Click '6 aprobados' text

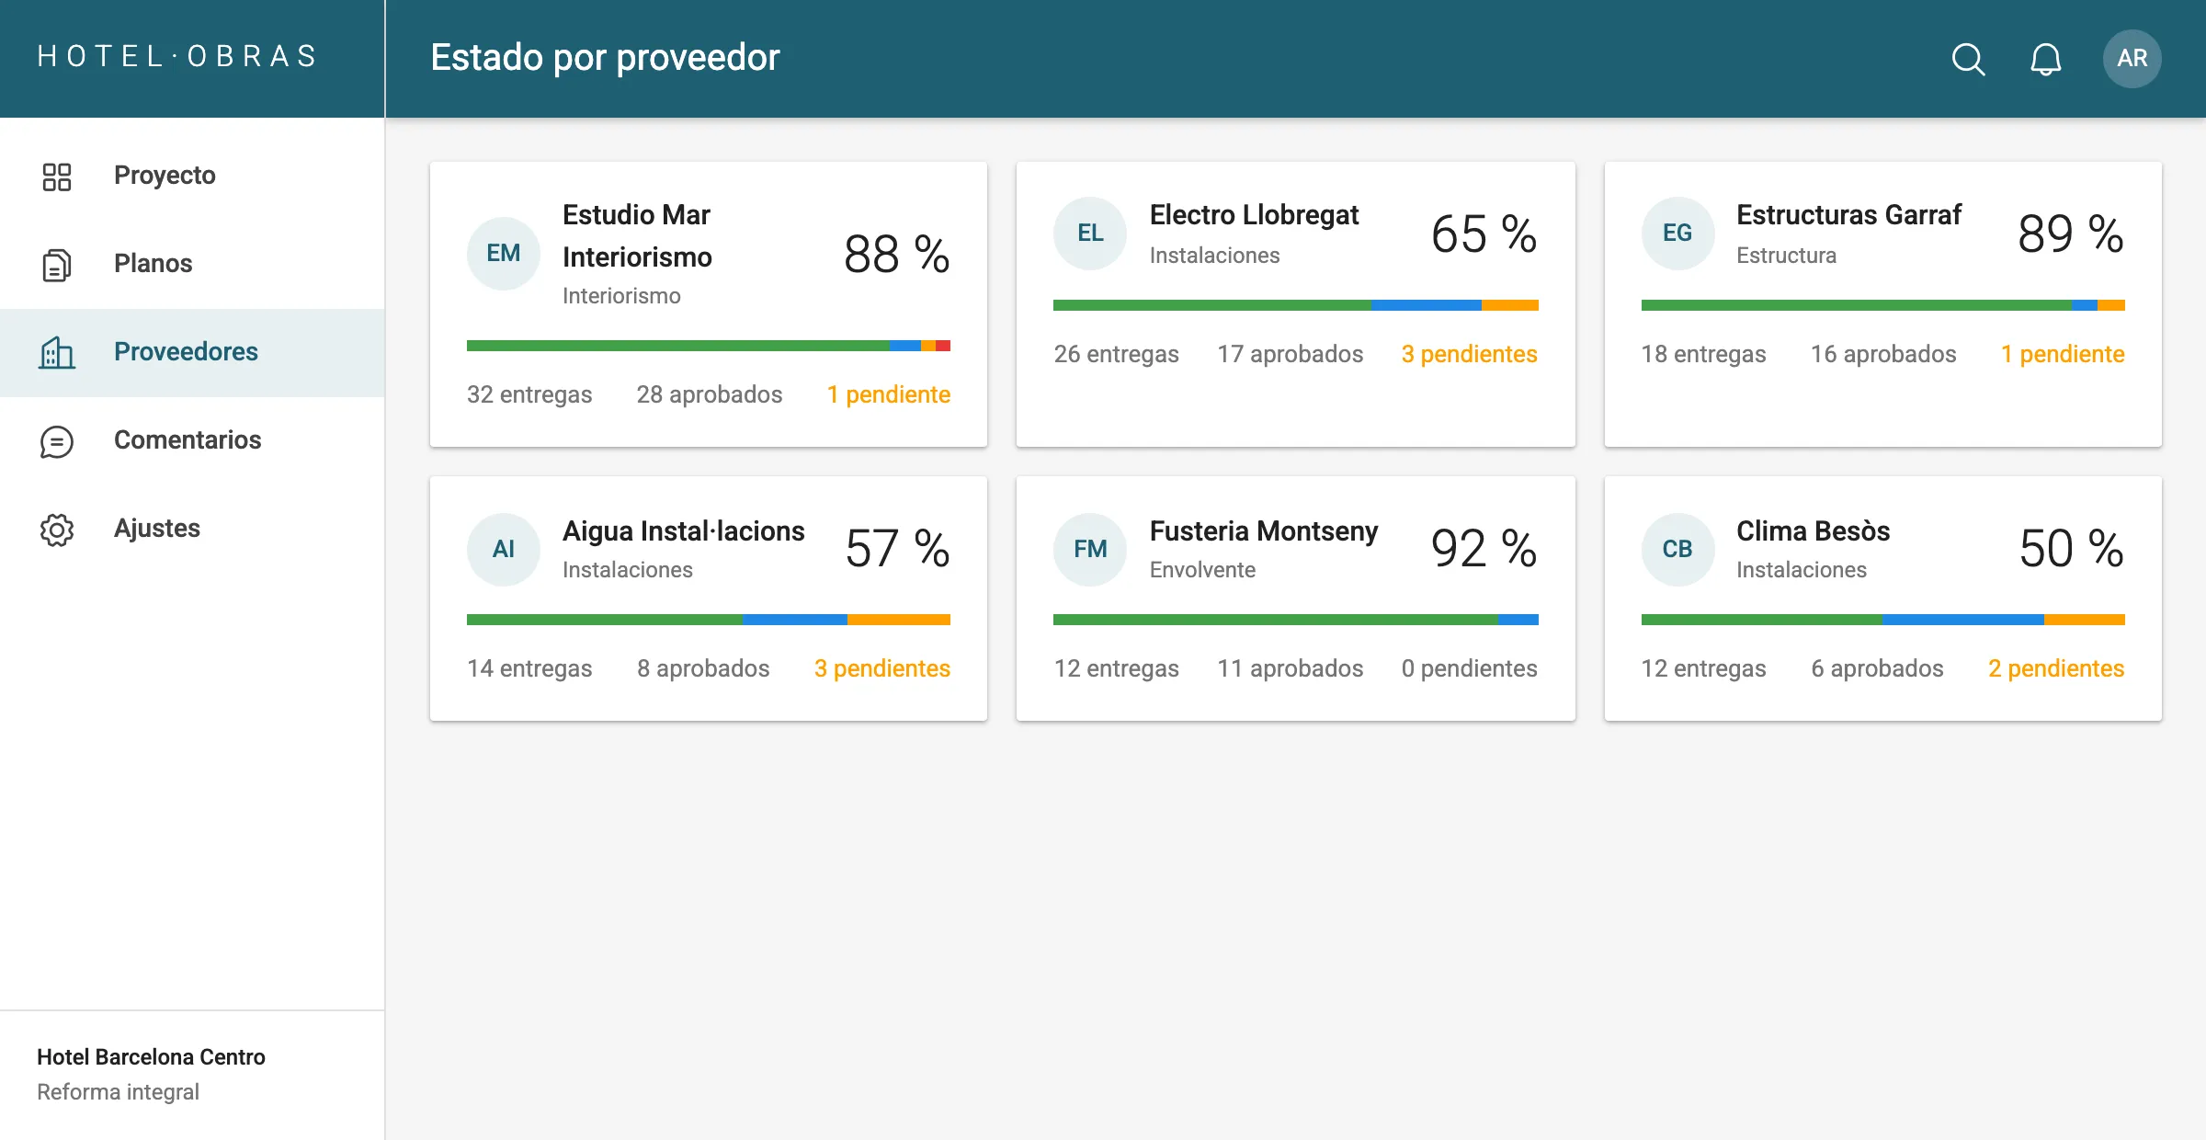tap(1877, 668)
